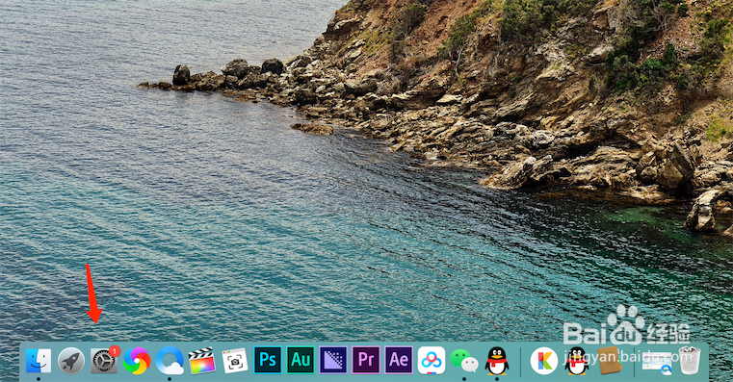Open the colorful pinwheel browser icon

click(137, 361)
